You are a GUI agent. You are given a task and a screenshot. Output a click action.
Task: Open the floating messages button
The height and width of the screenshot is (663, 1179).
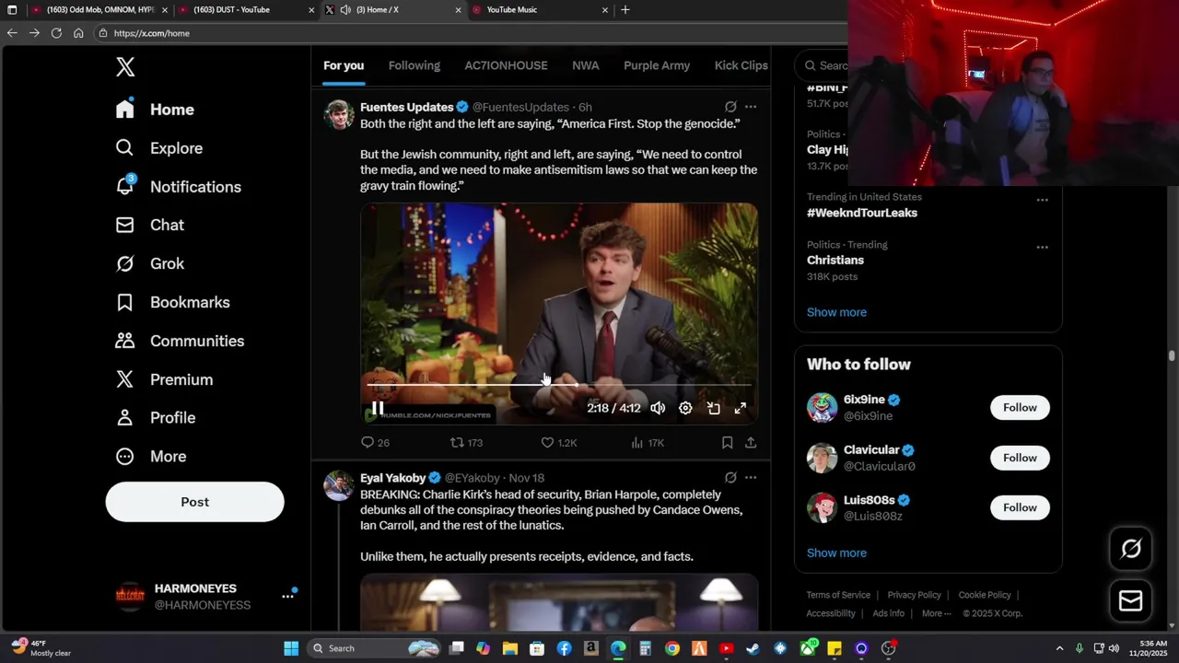coord(1130,601)
